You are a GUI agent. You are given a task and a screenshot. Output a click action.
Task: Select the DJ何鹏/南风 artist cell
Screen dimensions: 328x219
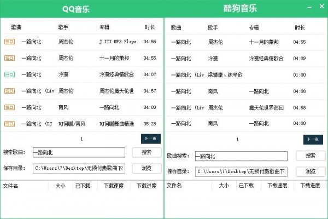[x=72, y=124]
